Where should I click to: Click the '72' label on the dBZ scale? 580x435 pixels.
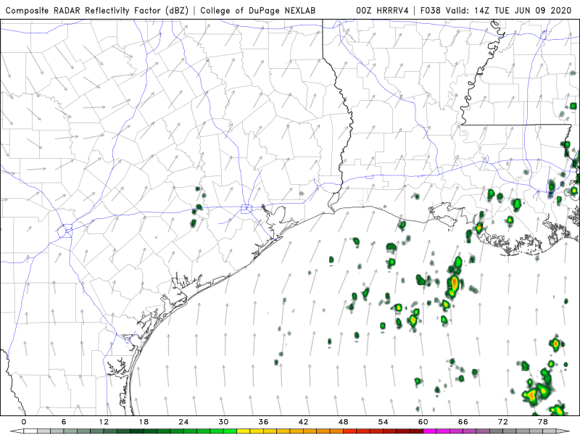coord(503,422)
